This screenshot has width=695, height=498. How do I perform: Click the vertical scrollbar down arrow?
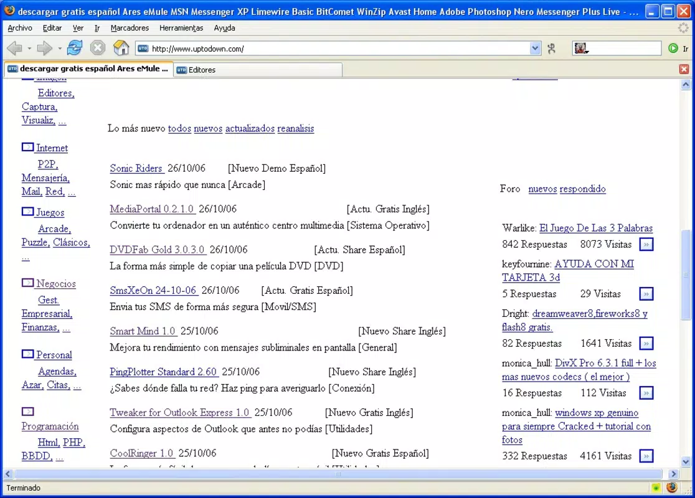coord(686,461)
